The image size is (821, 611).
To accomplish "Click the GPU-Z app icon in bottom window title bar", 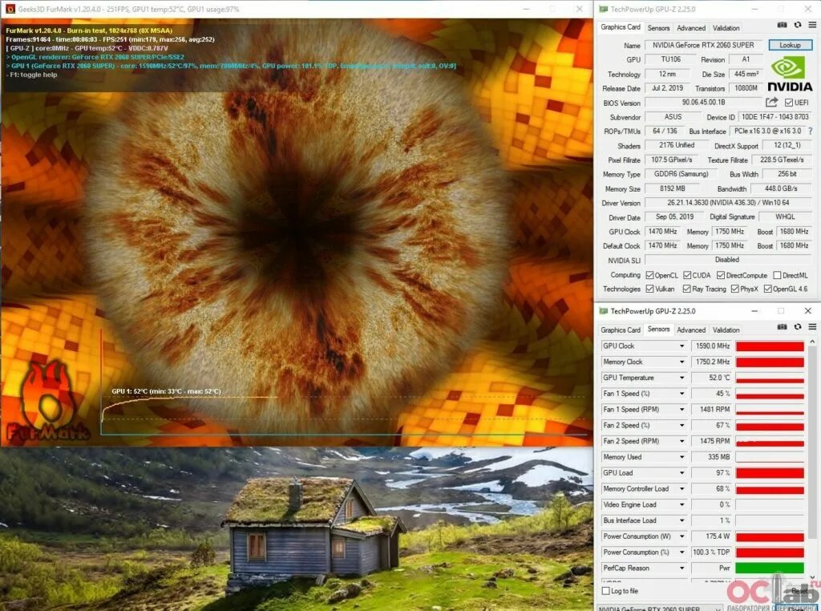I will pos(603,311).
